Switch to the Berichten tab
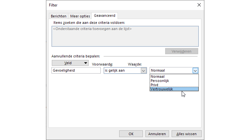Image resolution: width=250 pixels, height=140 pixels. click(x=59, y=16)
